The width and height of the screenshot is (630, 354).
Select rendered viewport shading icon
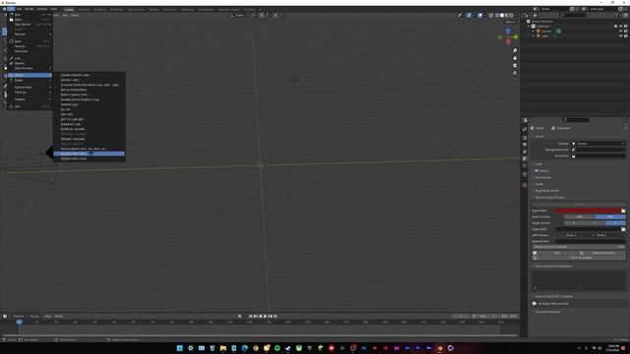point(512,16)
